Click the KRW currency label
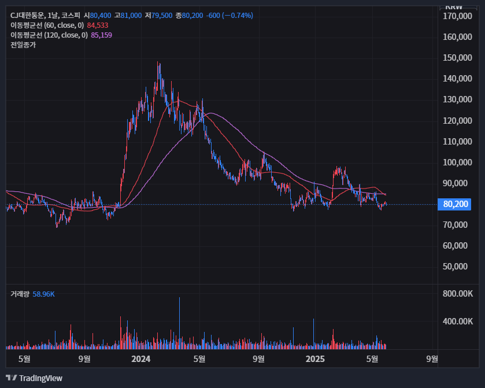 (x=454, y=7)
